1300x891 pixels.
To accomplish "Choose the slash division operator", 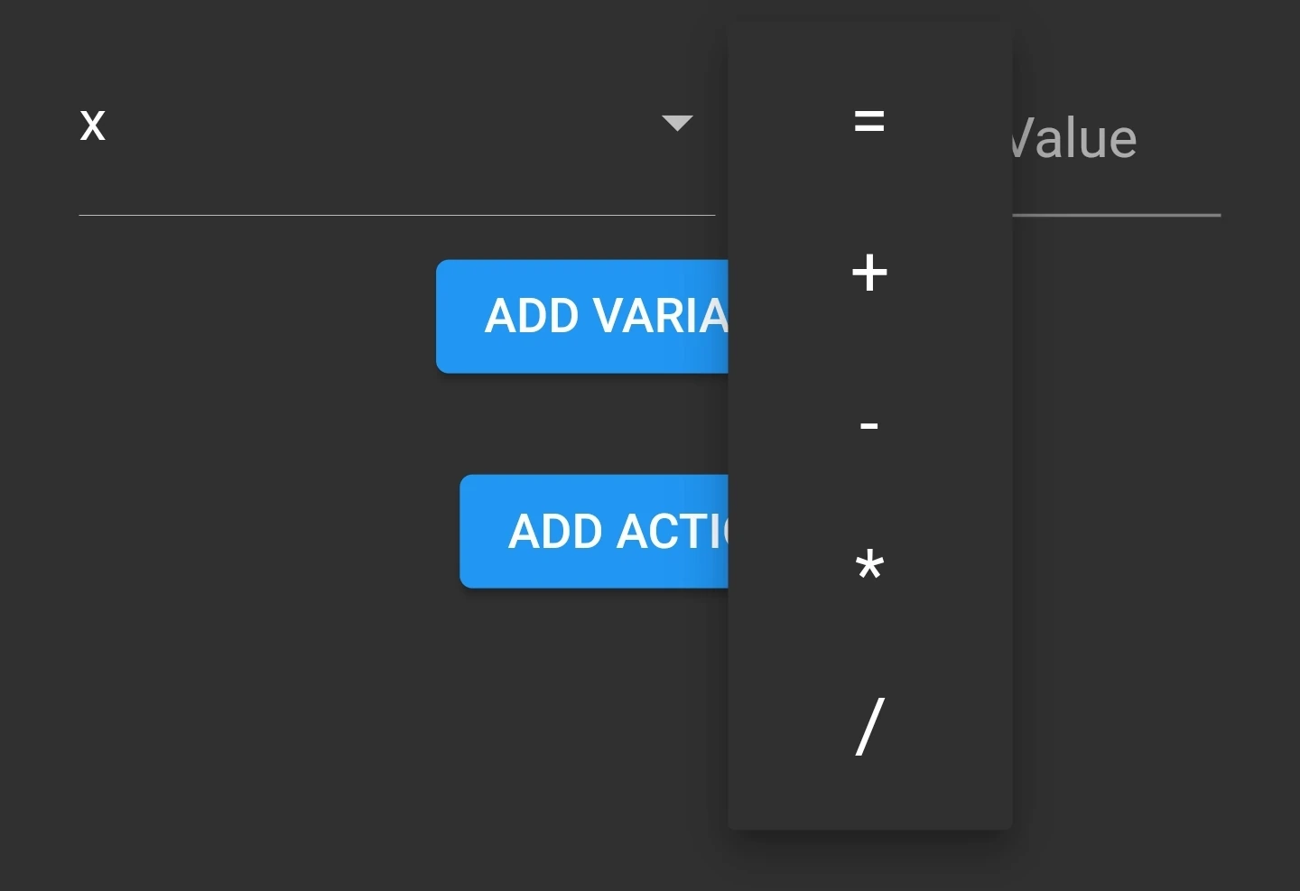I will tap(869, 726).
